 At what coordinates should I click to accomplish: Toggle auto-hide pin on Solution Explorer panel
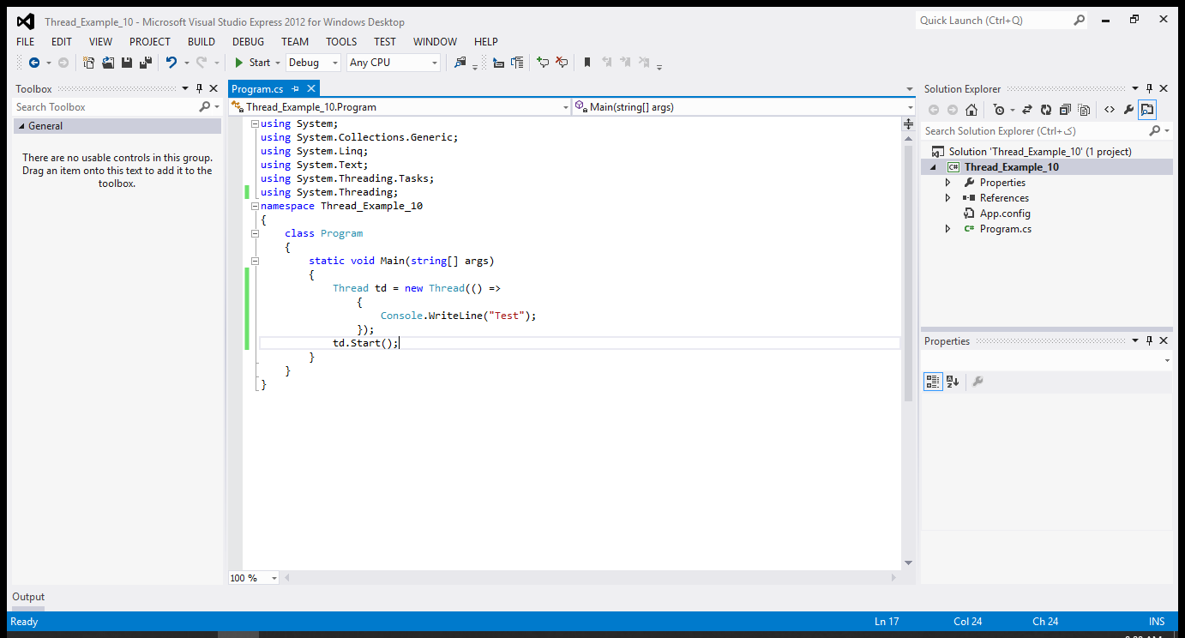1149,88
